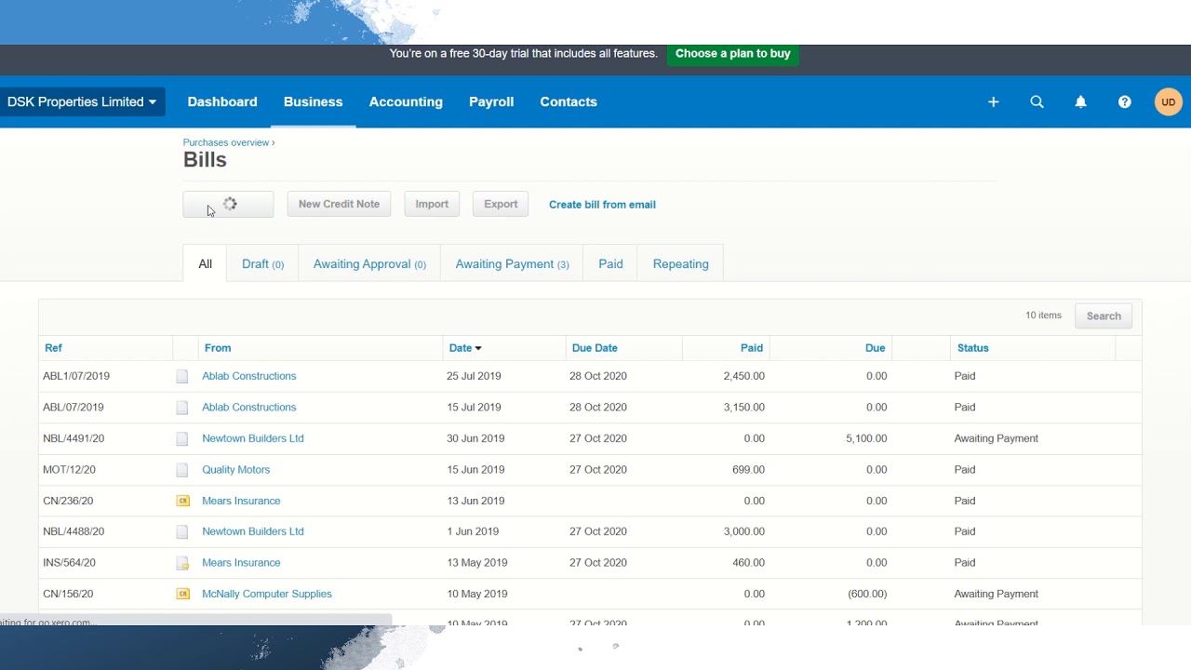Click the due amount (600.00)
1191x670 pixels.
pos(867,594)
